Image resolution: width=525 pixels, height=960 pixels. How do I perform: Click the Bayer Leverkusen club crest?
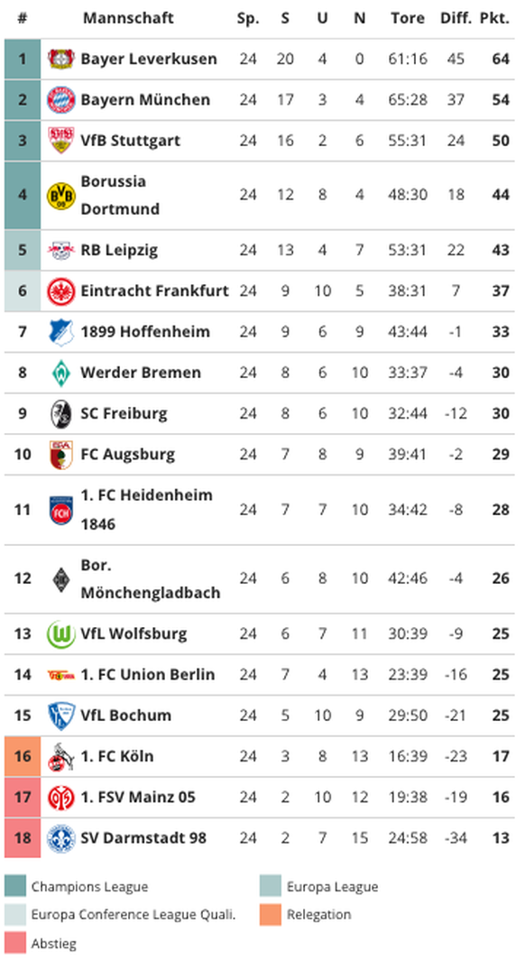(x=61, y=59)
